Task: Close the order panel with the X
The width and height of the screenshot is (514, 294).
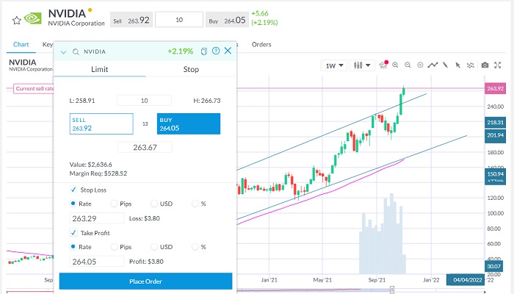Action: [228, 51]
